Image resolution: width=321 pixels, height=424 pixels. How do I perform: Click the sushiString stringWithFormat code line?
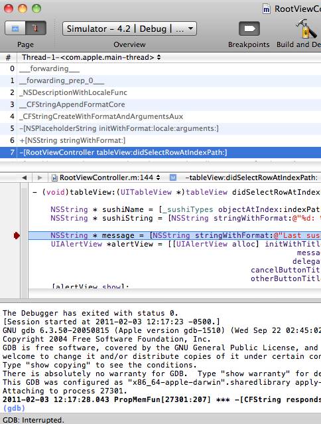(186, 218)
